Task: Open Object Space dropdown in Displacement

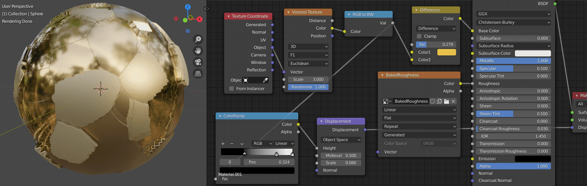Action: [341, 140]
